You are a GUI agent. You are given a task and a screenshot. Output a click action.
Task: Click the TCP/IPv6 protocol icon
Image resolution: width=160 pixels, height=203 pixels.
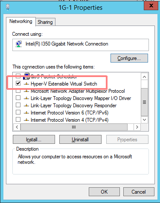pyautogui.click(x=26, y=113)
